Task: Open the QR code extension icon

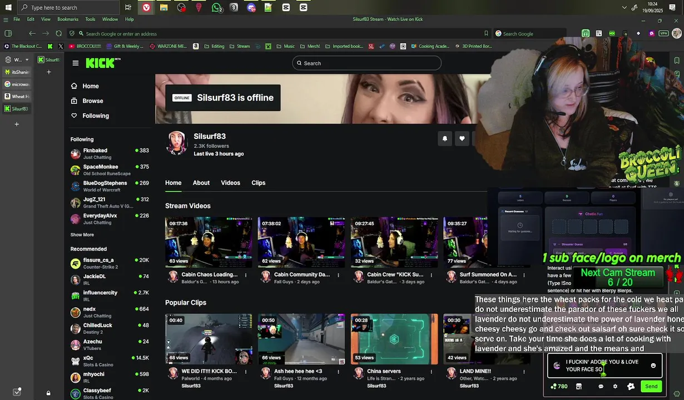Action: (599, 33)
